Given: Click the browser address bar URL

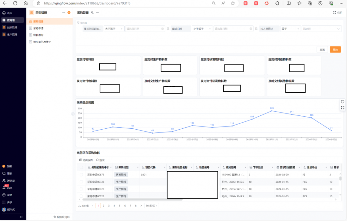Looking at the screenshot, I should (x=87, y=3).
